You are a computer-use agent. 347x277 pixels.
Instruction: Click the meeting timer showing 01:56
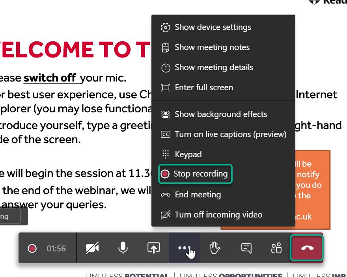click(56, 248)
